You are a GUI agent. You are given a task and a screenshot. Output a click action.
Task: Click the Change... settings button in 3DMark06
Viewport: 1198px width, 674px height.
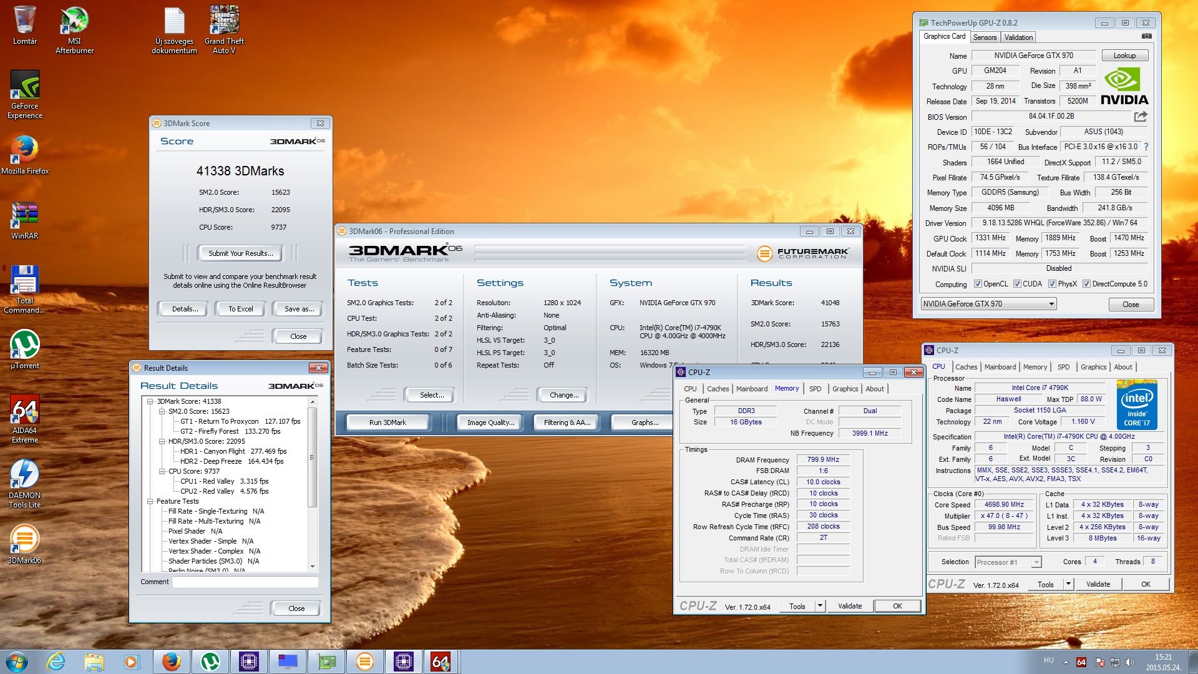coord(564,395)
